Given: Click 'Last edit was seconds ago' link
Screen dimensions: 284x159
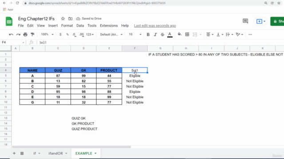Looking at the screenshot, I should (x=155, y=26).
